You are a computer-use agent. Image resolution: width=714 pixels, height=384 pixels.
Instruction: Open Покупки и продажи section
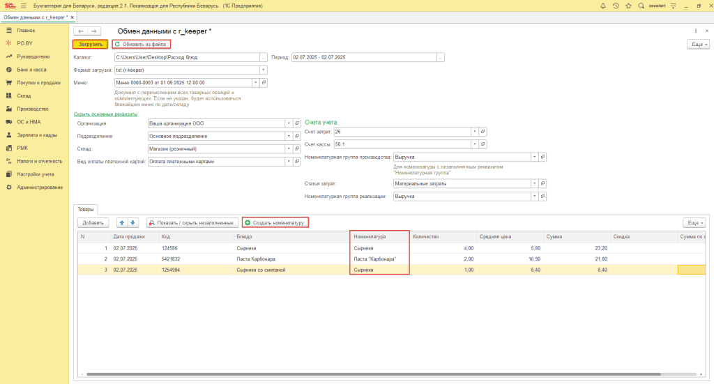(39, 83)
